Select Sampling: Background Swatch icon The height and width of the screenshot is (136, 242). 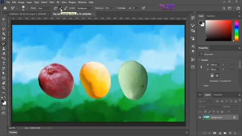pyautogui.click(x=65, y=8)
